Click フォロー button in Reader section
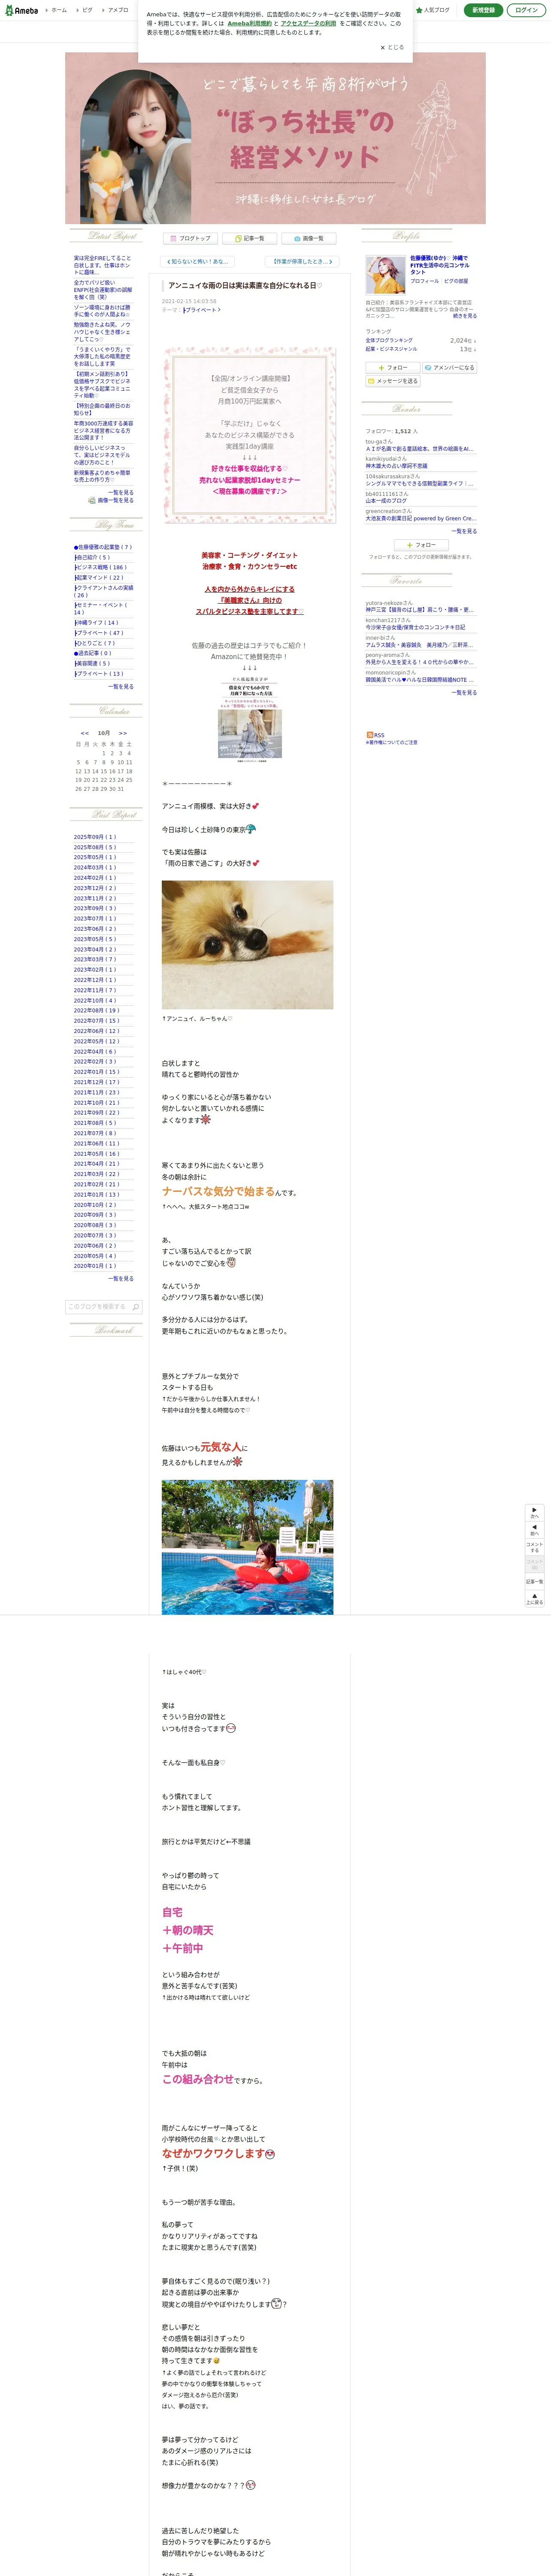The width and height of the screenshot is (551, 2576). tap(420, 545)
